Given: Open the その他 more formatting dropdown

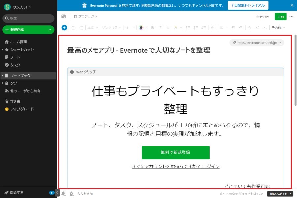Looking at the screenshot, I should pyautogui.click(x=278, y=28).
